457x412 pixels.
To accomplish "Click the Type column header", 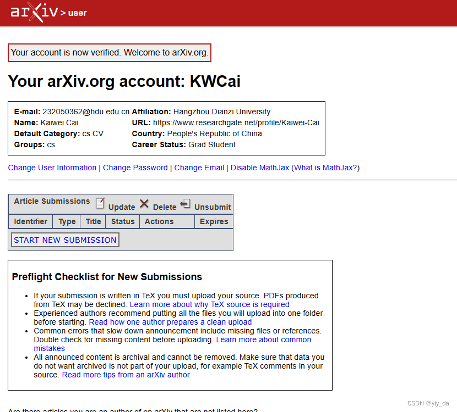I will 67,221.
